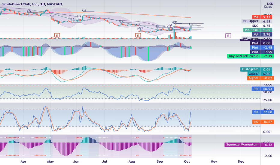Click the Histogram value label
Image resolution: width=280 pixels, height=165 pixels.
(x=256, y=69)
